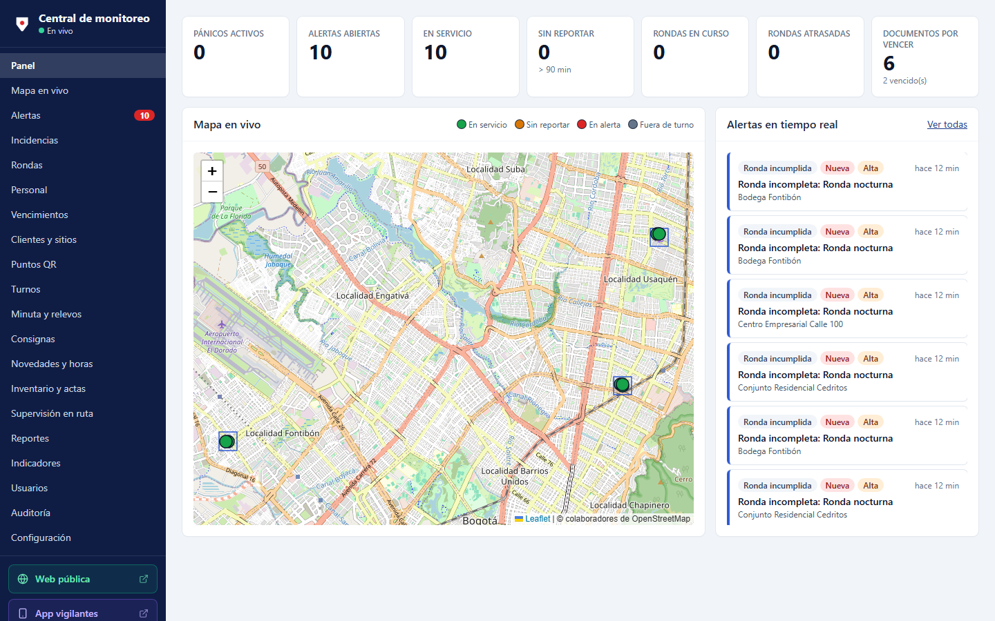Open the Centro Empresarial Calle 100 alert
The image size is (995, 621).
[x=847, y=308]
